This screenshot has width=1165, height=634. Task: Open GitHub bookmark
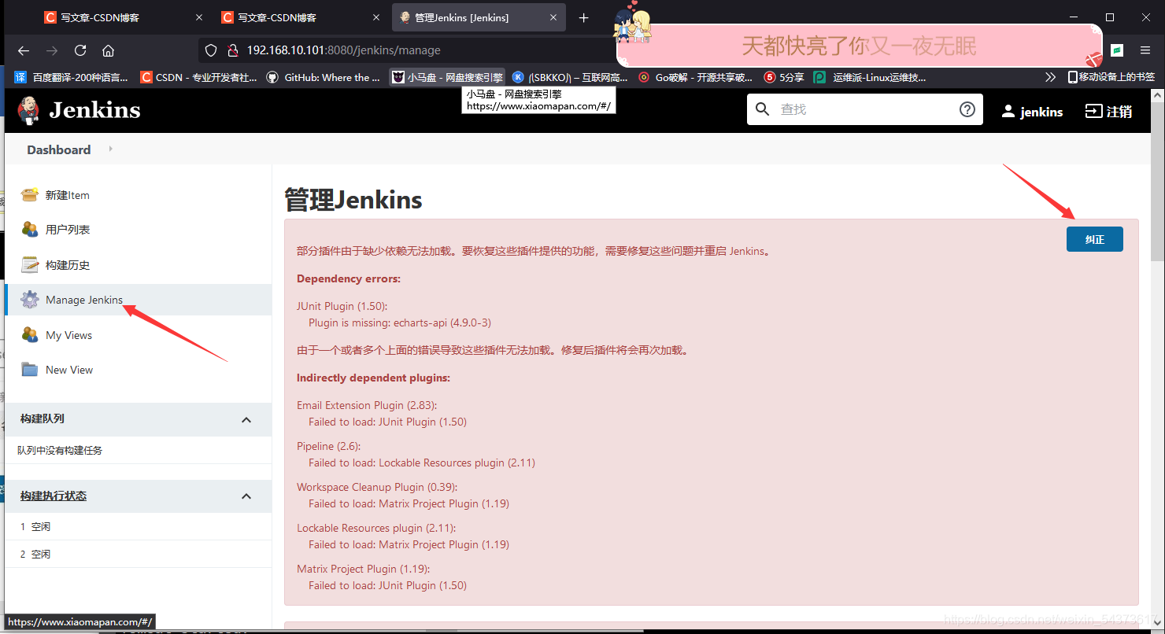point(324,77)
